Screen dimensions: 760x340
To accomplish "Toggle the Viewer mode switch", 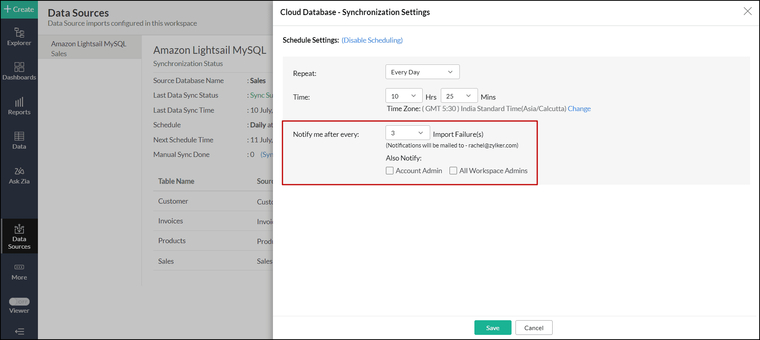I will point(19,302).
